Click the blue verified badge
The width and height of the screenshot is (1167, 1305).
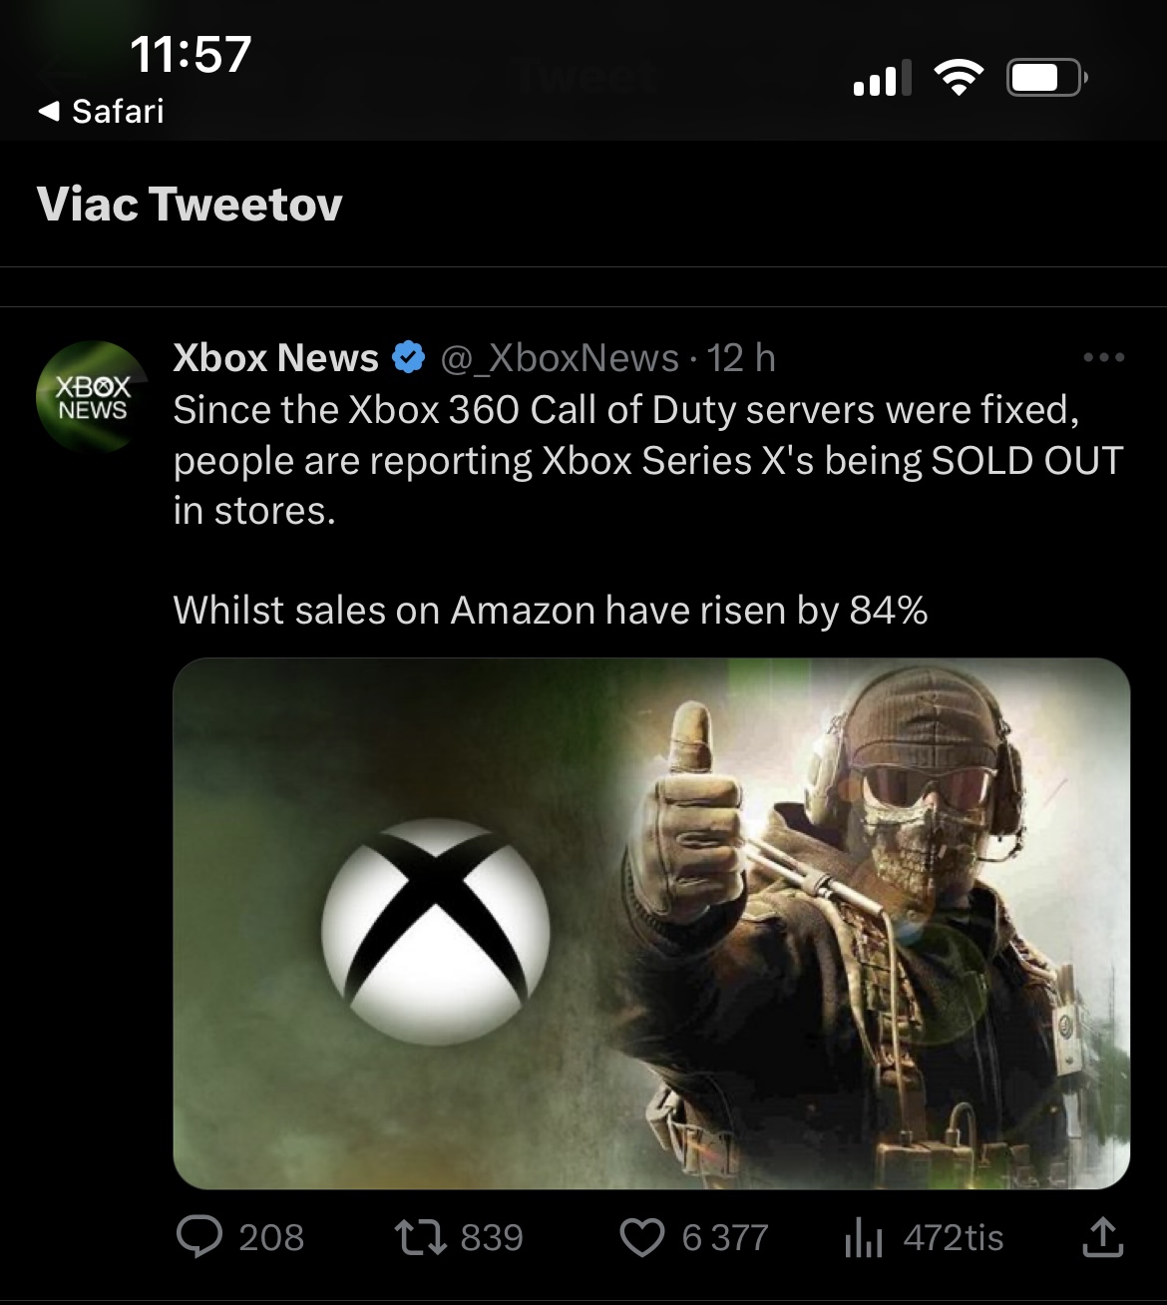click(409, 357)
